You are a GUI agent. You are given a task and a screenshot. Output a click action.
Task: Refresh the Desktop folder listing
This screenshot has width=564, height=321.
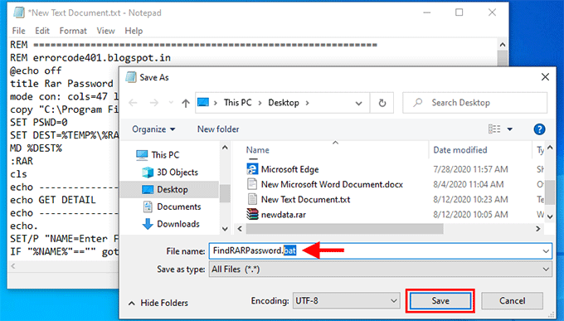pos(382,104)
